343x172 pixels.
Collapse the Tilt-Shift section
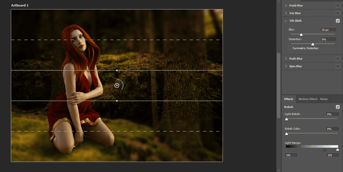point(286,21)
